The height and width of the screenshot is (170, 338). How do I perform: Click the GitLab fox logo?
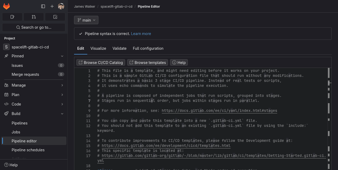pos(6,6)
